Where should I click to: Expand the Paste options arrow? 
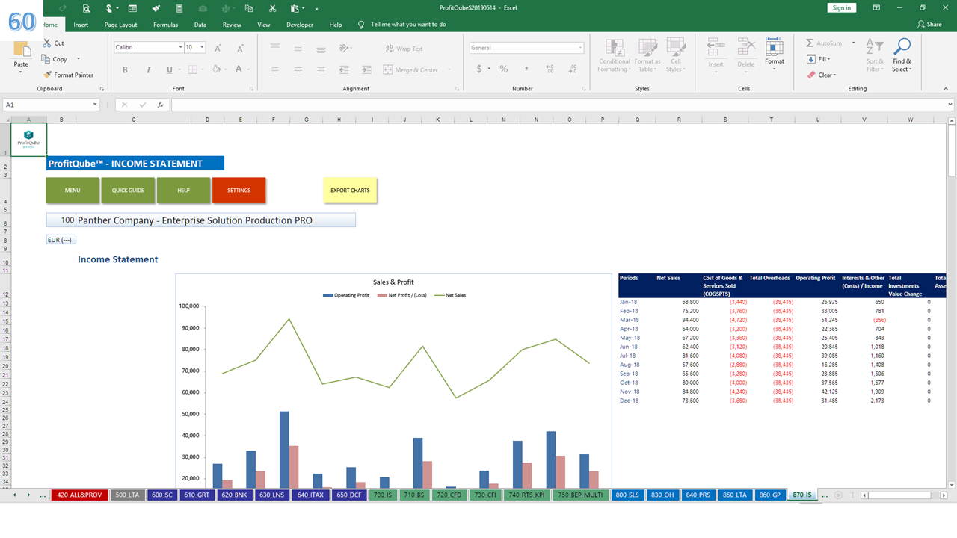pyautogui.click(x=21, y=72)
